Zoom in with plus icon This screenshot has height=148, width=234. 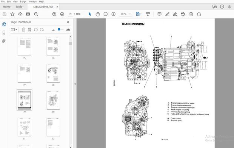(114, 14)
